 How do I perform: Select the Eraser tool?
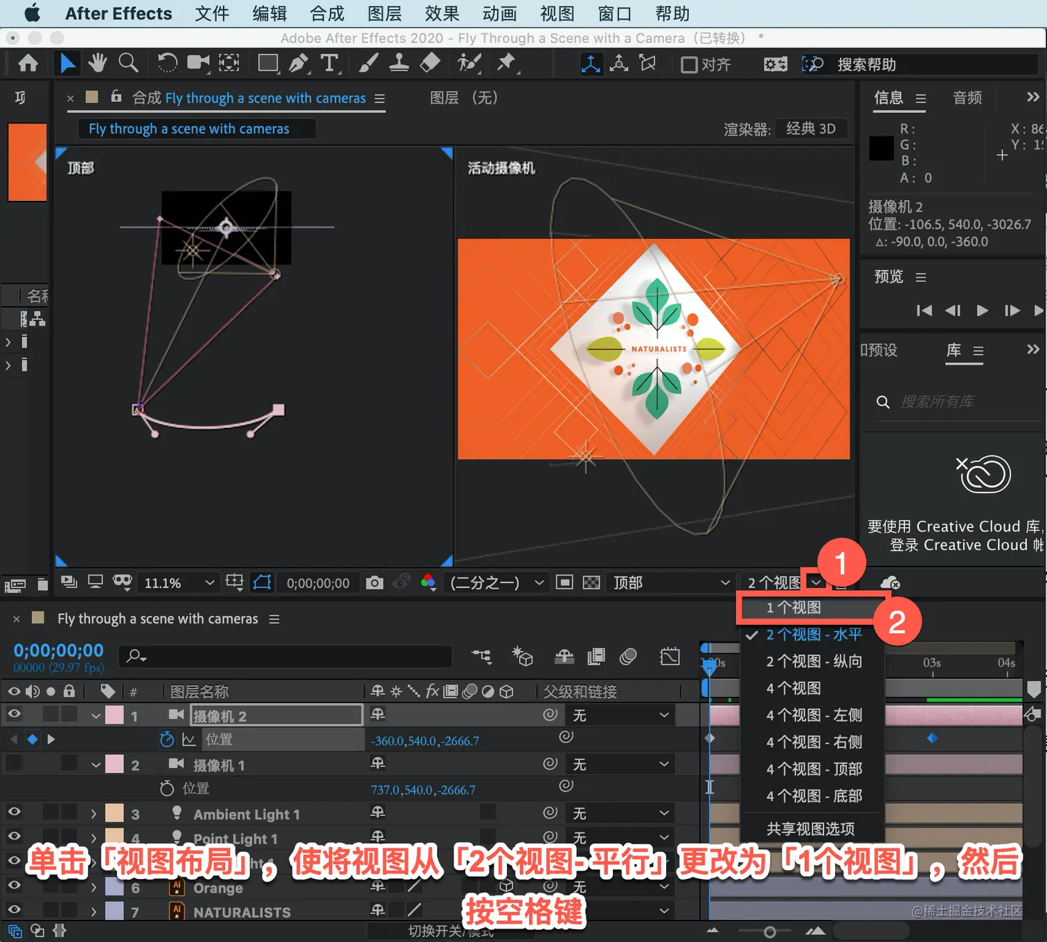(x=430, y=64)
